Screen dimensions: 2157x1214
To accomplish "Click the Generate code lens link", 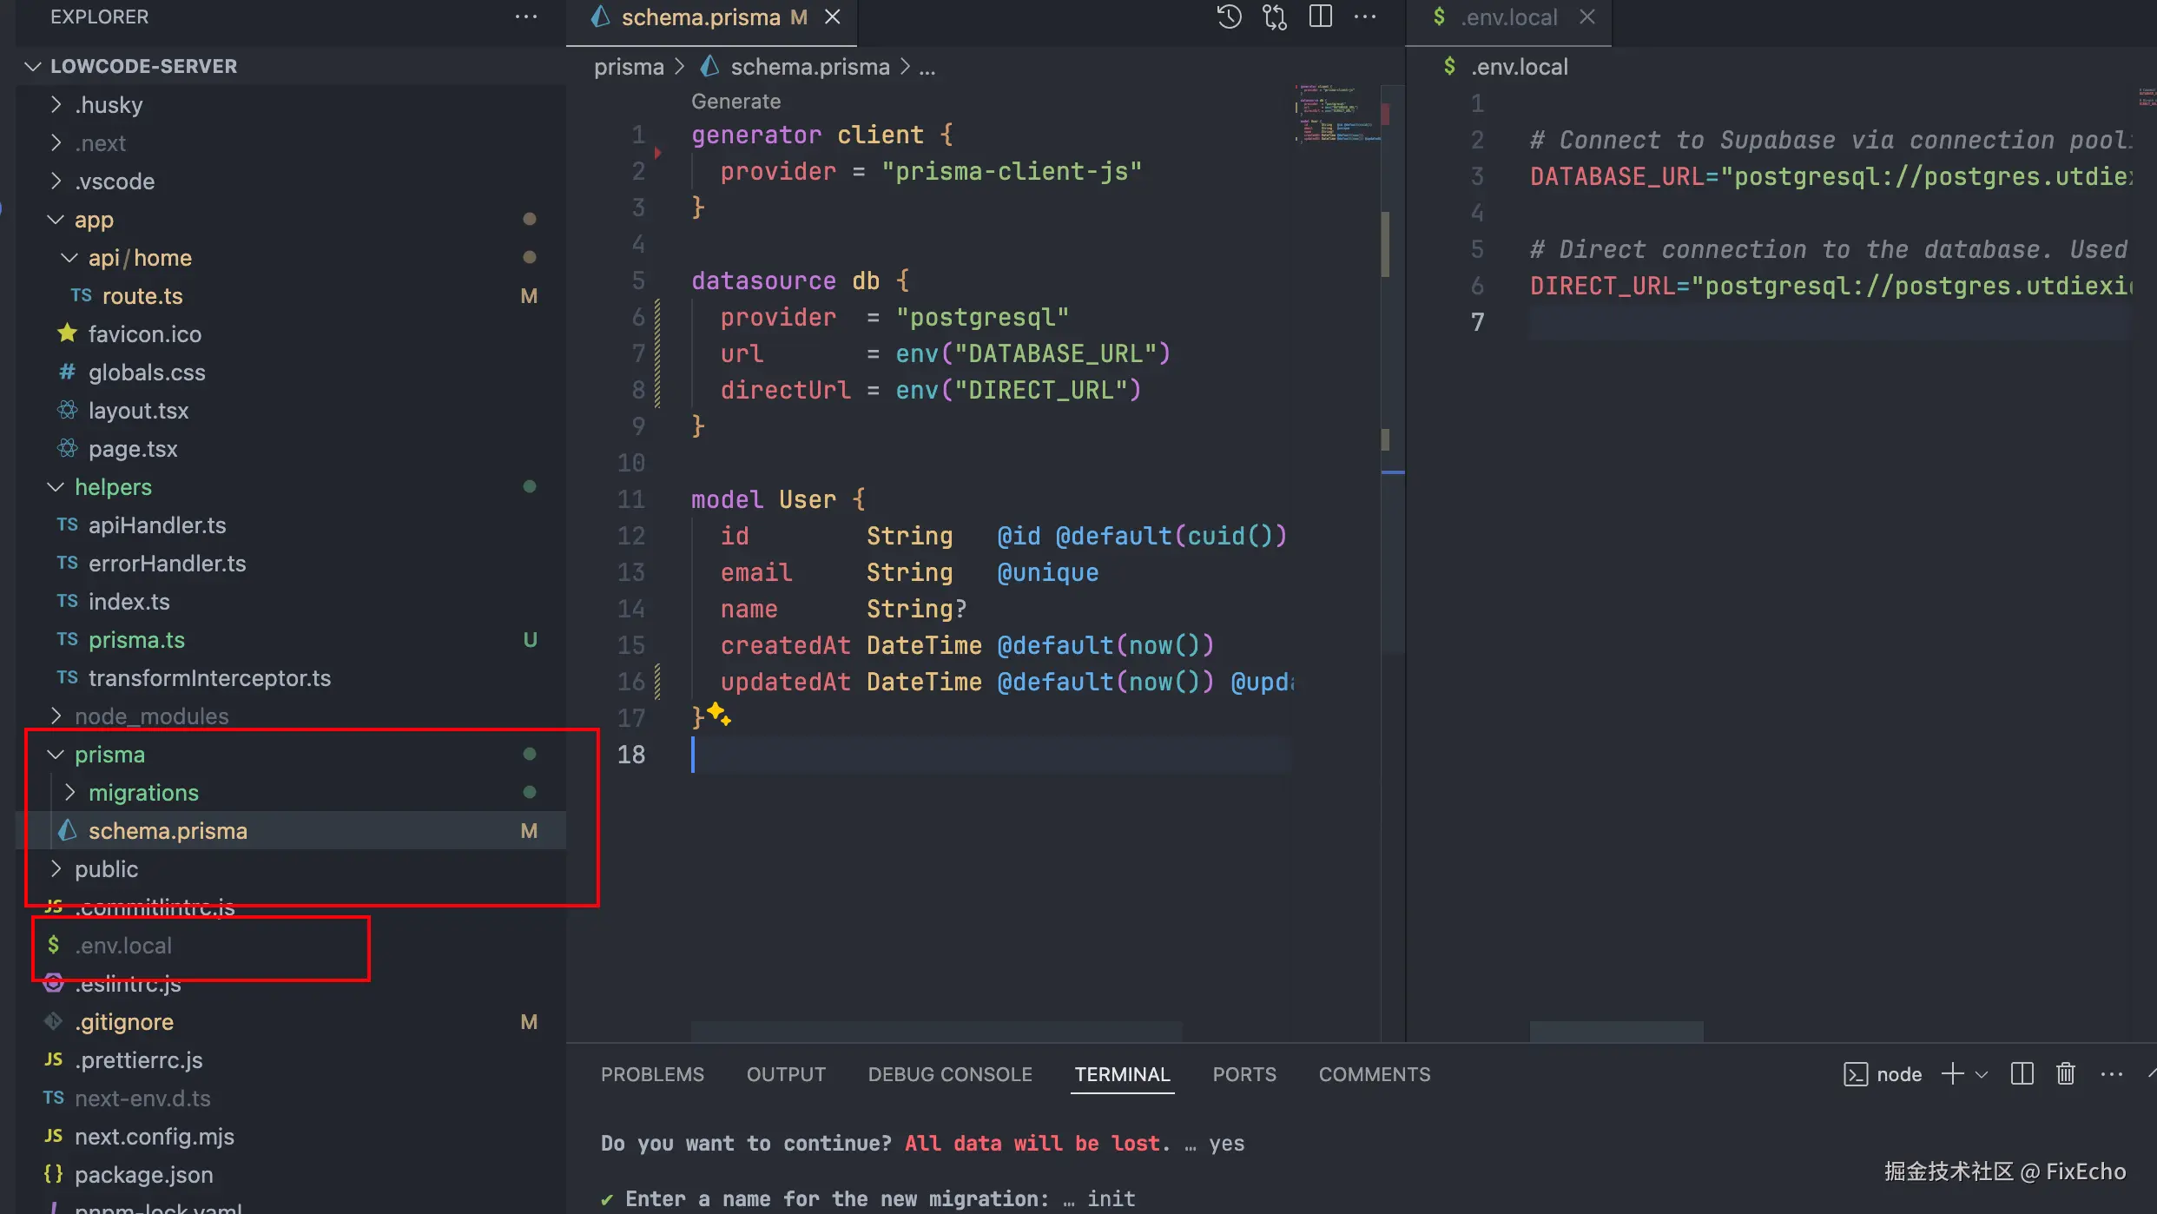I will coord(735,102).
